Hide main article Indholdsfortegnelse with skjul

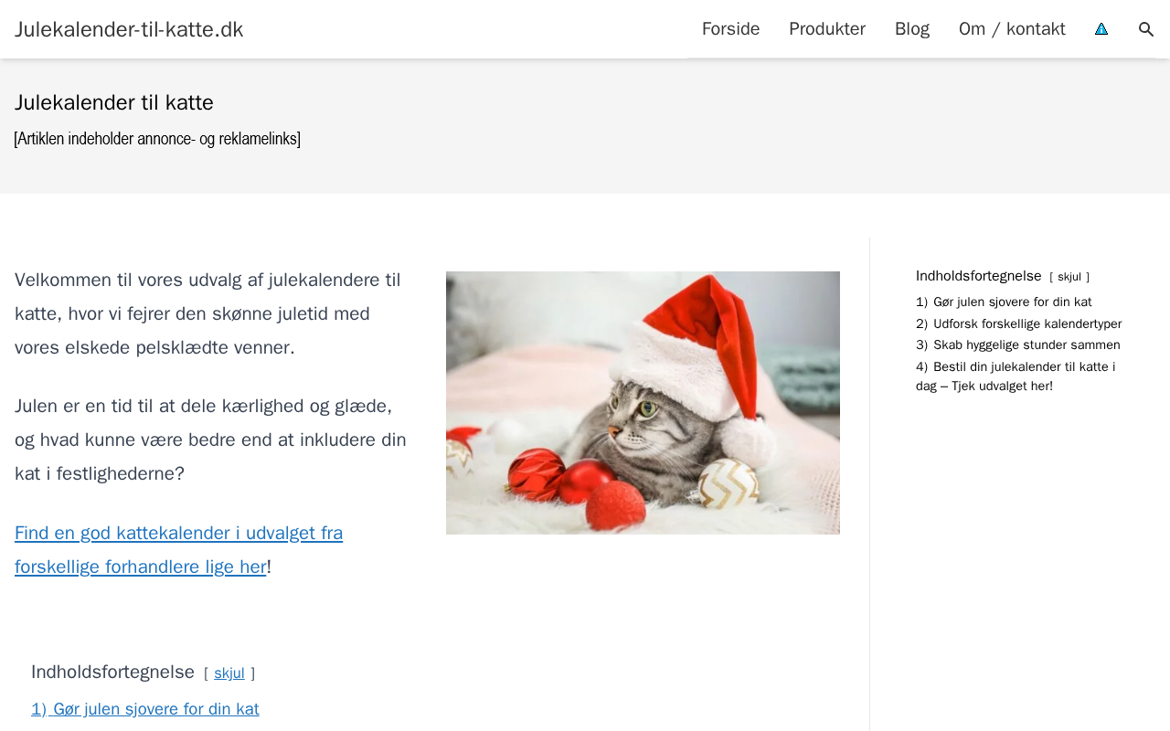click(229, 673)
